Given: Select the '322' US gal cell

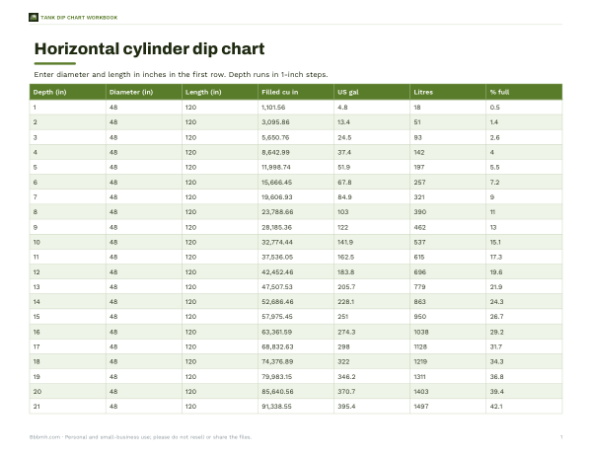Looking at the screenshot, I should click(372, 361).
